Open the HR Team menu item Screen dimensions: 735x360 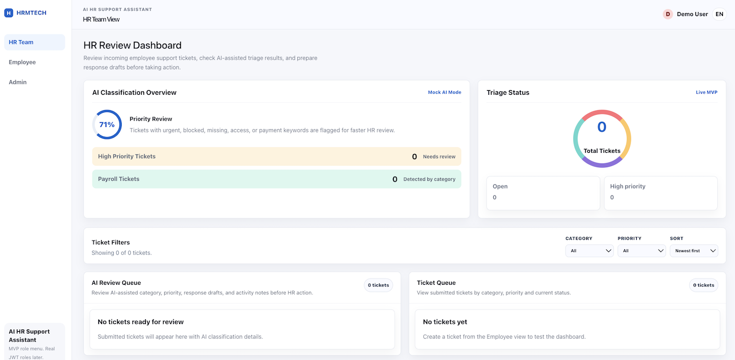click(34, 42)
